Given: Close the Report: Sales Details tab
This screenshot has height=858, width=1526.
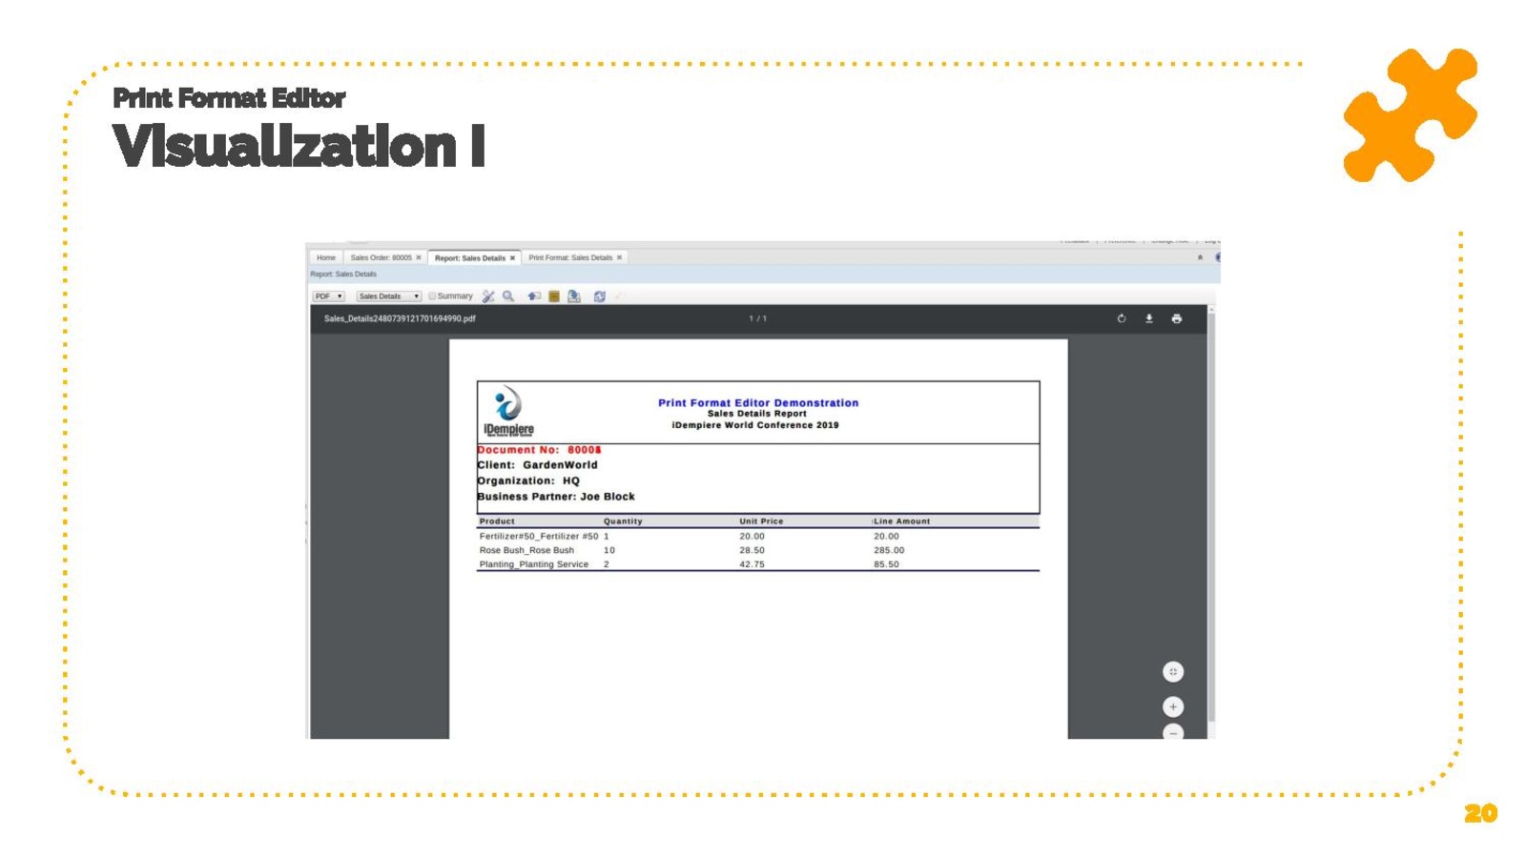Looking at the screenshot, I should tap(512, 258).
